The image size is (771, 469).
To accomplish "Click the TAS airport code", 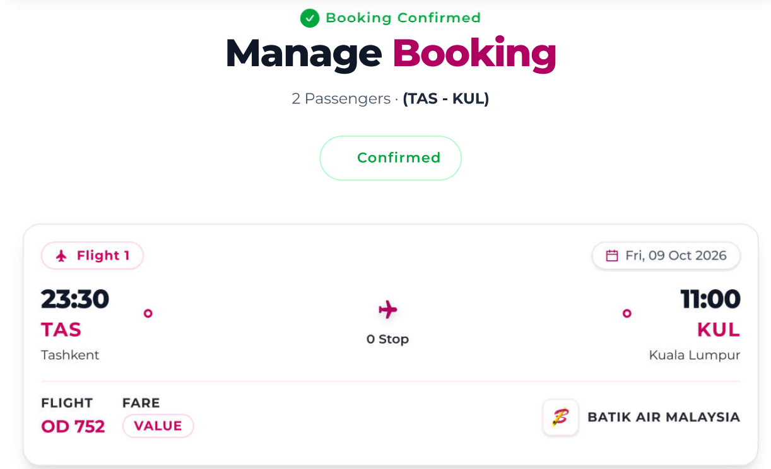I will coord(61,330).
